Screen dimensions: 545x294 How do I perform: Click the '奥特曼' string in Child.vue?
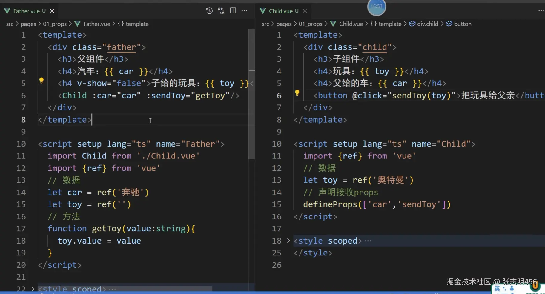point(391,180)
